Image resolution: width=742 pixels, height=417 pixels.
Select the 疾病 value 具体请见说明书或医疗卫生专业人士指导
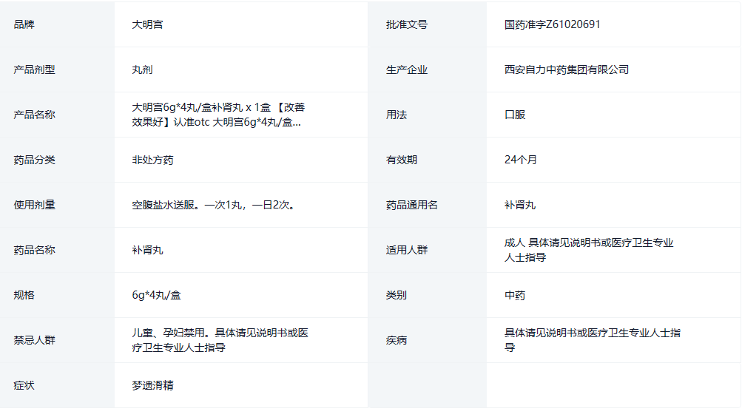pos(593,340)
